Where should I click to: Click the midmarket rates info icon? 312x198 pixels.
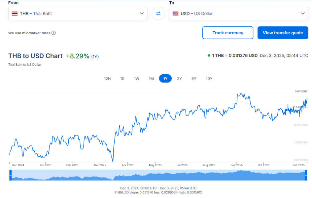tap(53, 33)
